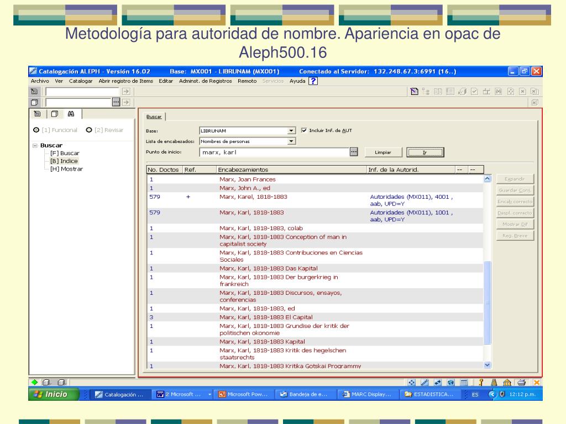Select heading Marx, Karel, 1818-1883

pyautogui.click(x=253, y=197)
